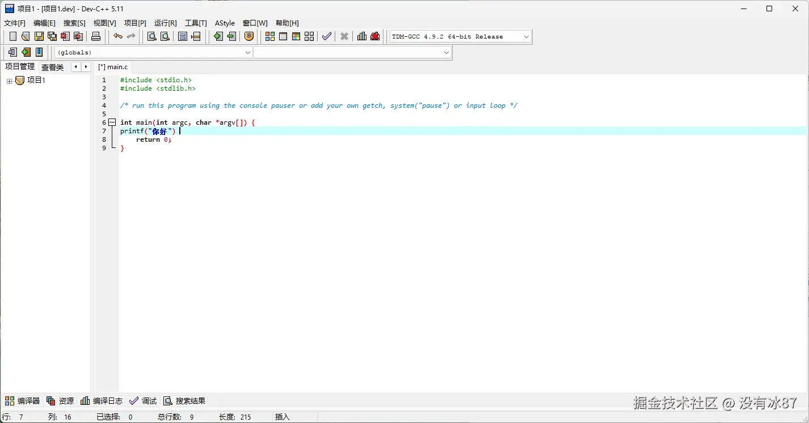Click the Find magnifier icon
The image size is (809, 423).
(x=152, y=36)
